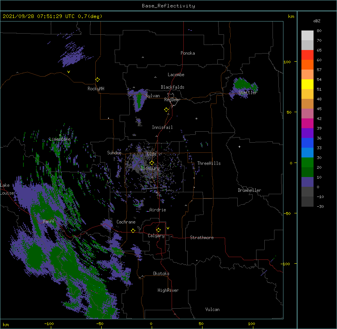This screenshot has width=337, height=329.
Task: Click the Lake Louise label
Action: tap(6, 189)
